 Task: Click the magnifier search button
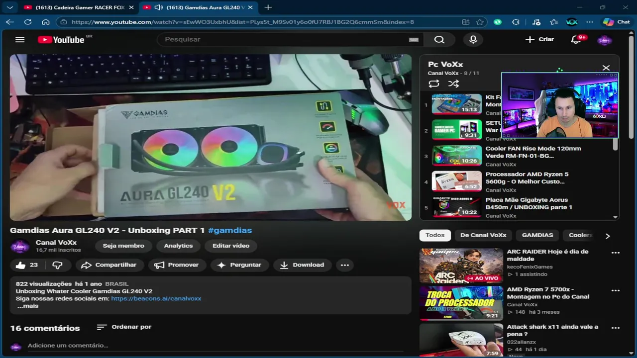(x=439, y=40)
